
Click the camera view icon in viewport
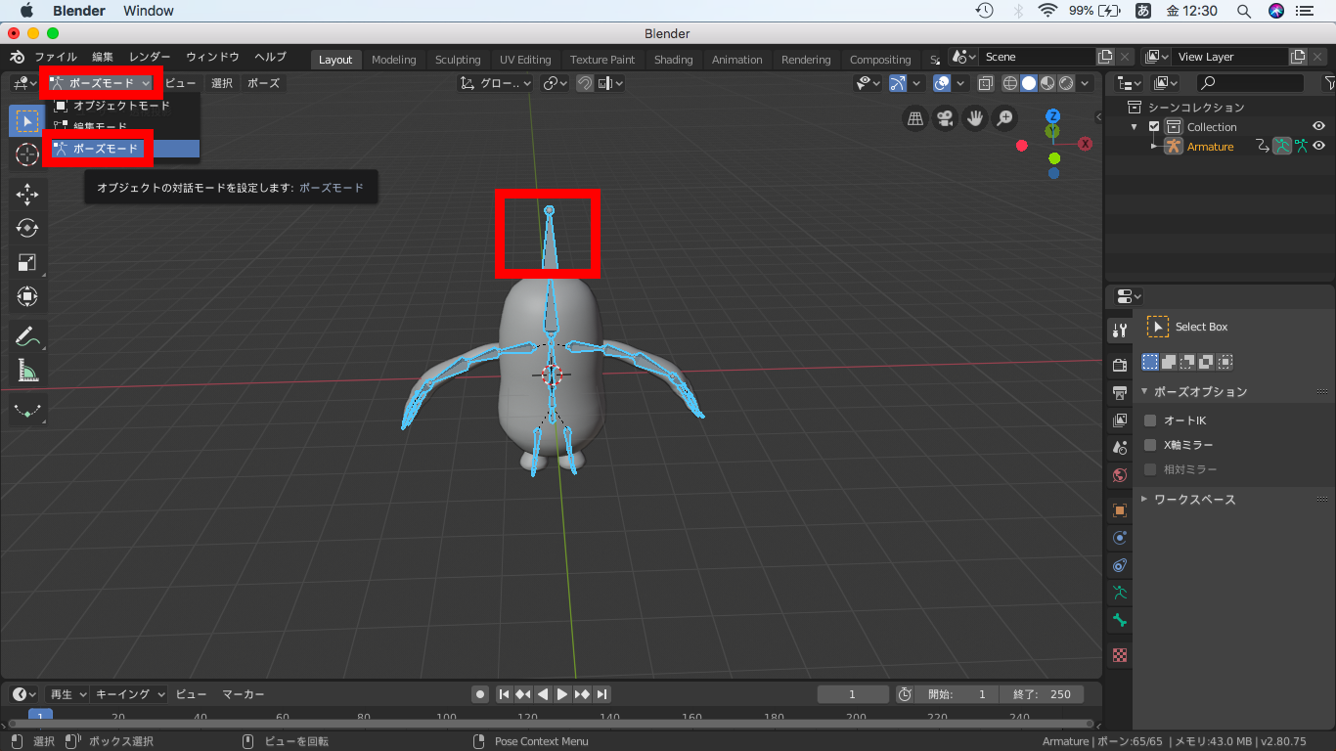(x=945, y=118)
